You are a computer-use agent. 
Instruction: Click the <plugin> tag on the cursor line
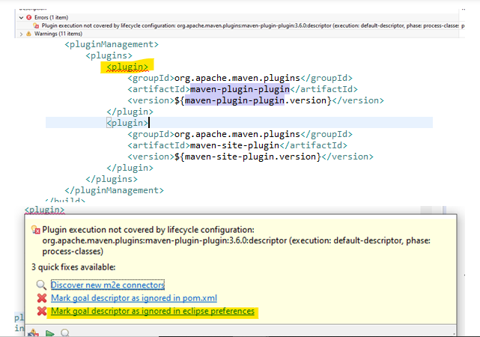click(127, 123)
